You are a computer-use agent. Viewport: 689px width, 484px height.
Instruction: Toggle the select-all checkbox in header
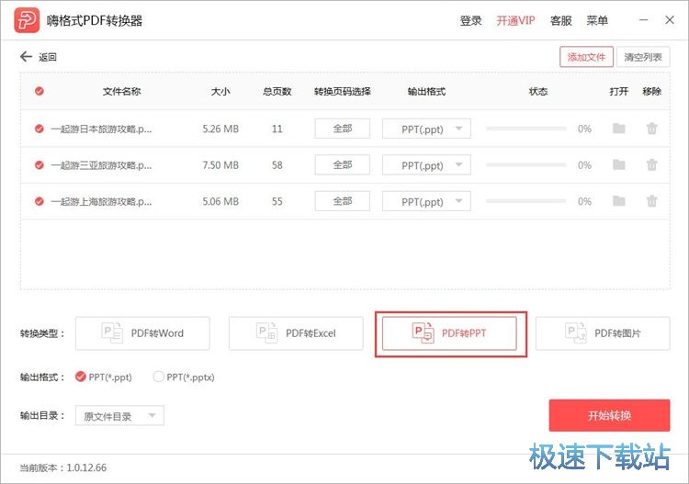click(x=40, y=91)
